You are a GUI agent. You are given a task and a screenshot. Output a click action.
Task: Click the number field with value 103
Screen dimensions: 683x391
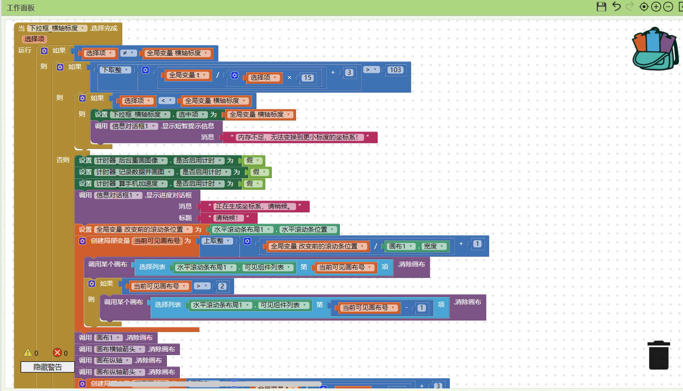(x=395, y=70)
